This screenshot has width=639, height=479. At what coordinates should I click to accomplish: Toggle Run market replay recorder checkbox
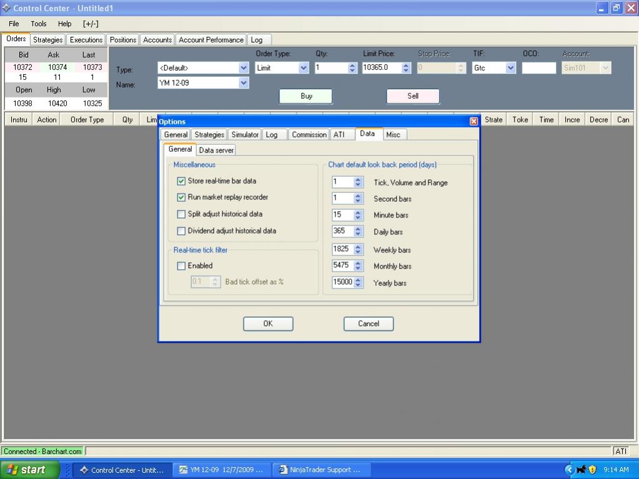tap(181, 197)
